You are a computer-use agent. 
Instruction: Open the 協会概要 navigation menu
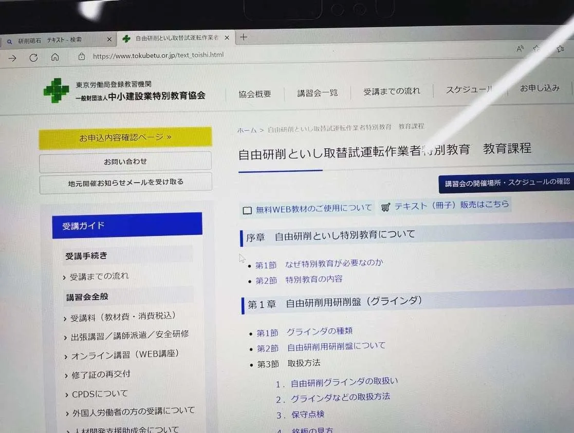[x=254, y=94]
